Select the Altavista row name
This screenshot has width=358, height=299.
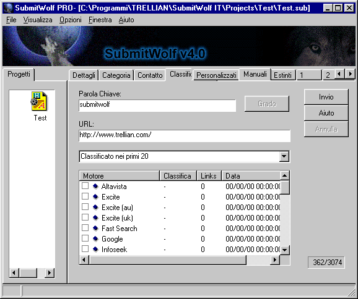(x=114, y=187)
